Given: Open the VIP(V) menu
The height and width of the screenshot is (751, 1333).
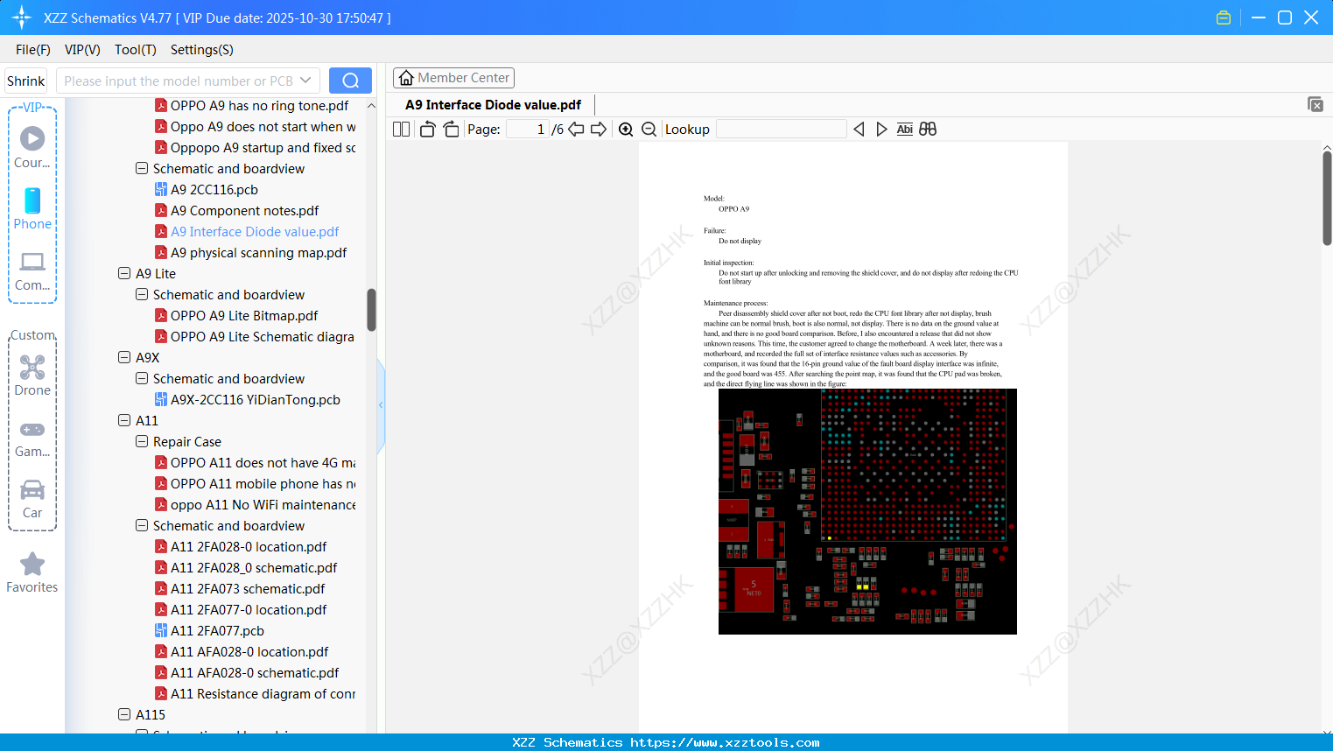Looking at the screenshot, I should pyautogui.click(x=82, y=50).
